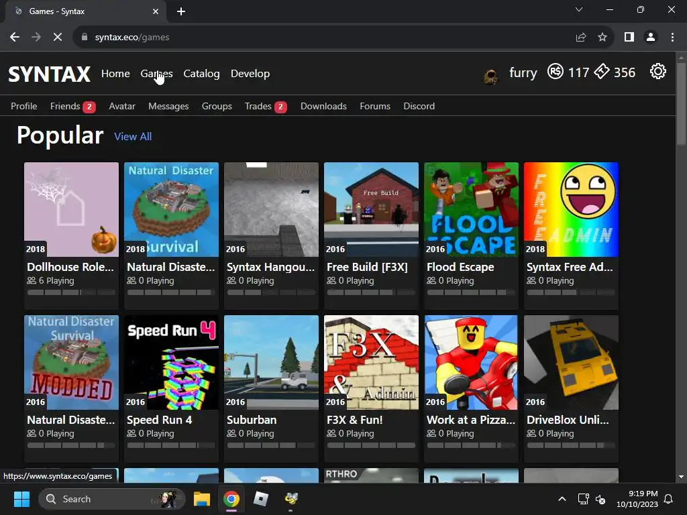Open Windows Start menu
687x515 pixels.
tap(21, 499)
